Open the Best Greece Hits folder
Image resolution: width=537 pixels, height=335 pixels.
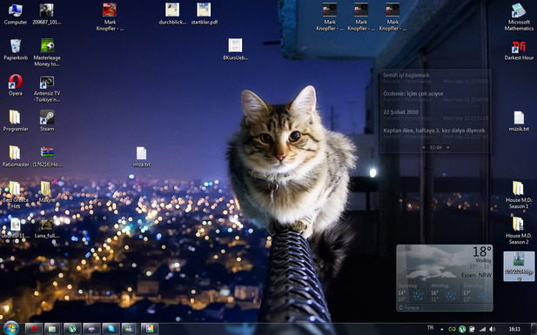coord(16,195)
